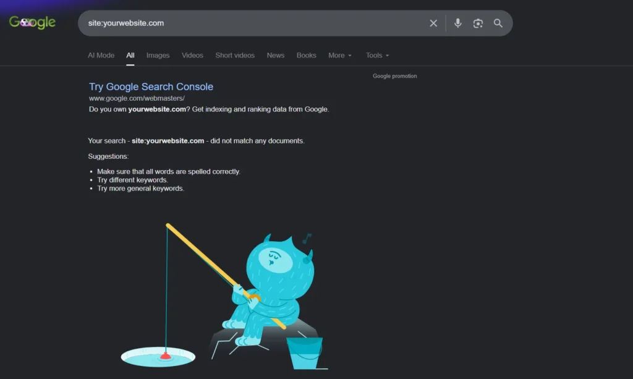Image resolution: width=633 pixels, height=379 pixels.
Task: Clear the search box with the X icon
Action: point(433,23)
